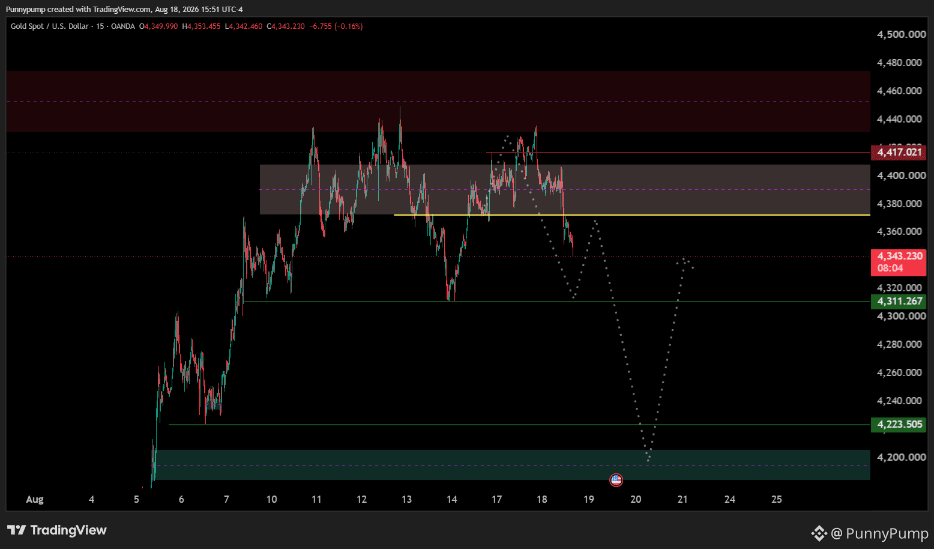The width and height of the screenshot is (934, 549).
Task: Click the 4,460.000 price axis label
Action: [899, 91]
